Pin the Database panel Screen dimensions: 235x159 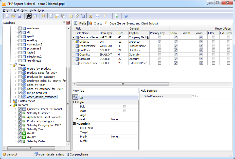pyautogui.click(x=64, y=23)
